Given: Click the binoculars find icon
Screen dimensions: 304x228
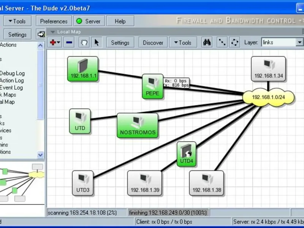Looking at the screenshot, I should click(207, 42).
